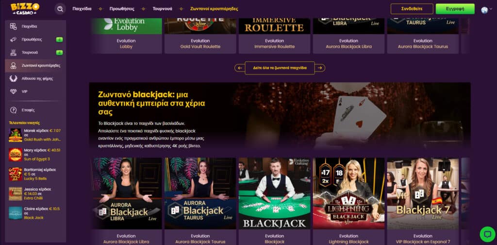Click the green Εγγραφή button
497x245 pixels.
[455, 9]
